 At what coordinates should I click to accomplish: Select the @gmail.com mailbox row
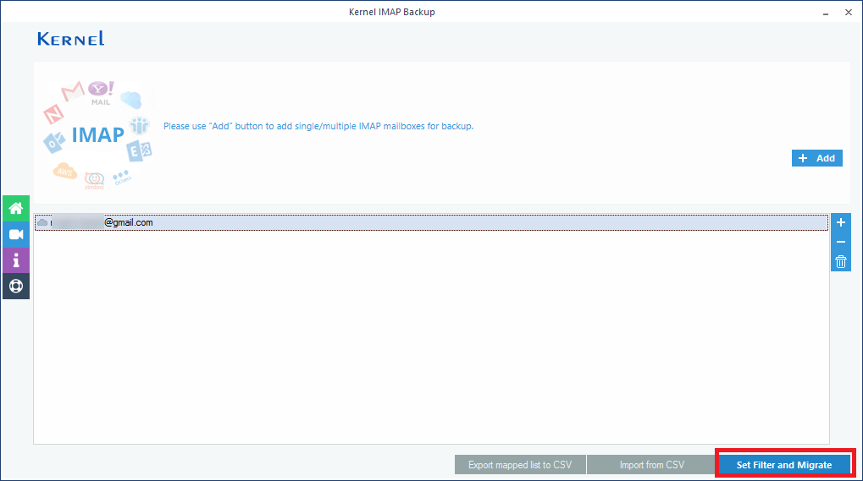(431, 222)
